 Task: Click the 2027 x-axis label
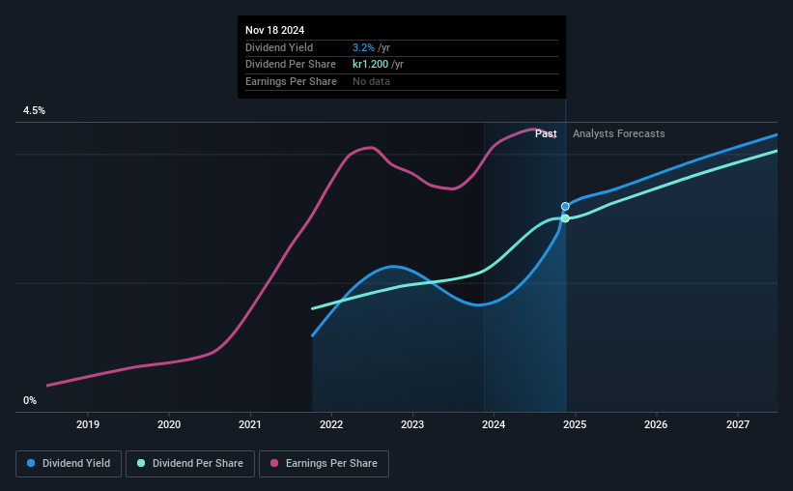738,424
